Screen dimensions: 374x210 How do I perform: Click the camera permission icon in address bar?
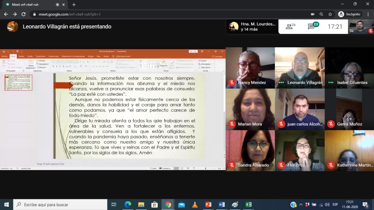click(x=313, y=14)
